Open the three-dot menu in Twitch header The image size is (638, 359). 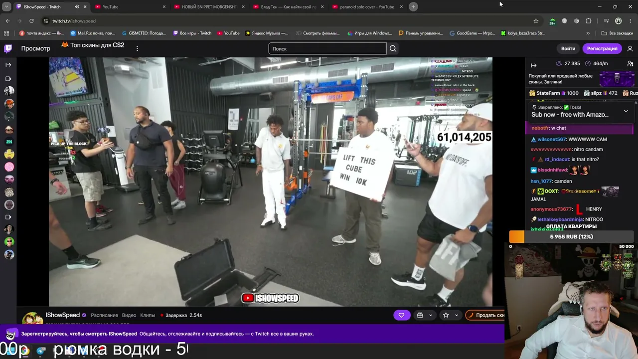pyautogui.click(x=137, y=48)
